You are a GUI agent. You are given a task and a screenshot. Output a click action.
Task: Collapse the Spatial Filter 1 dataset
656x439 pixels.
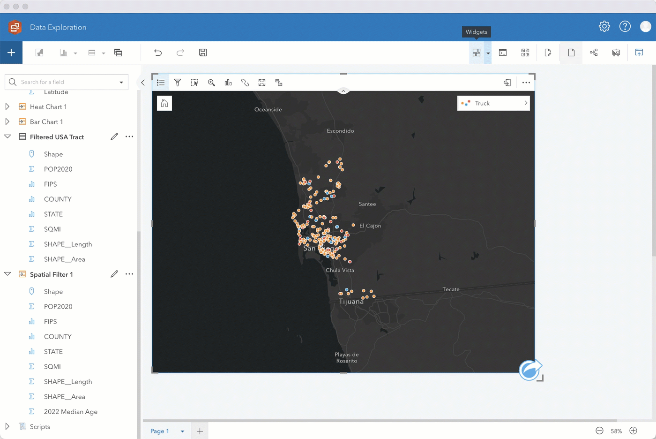pyautogui.click(x=7, y=274)
